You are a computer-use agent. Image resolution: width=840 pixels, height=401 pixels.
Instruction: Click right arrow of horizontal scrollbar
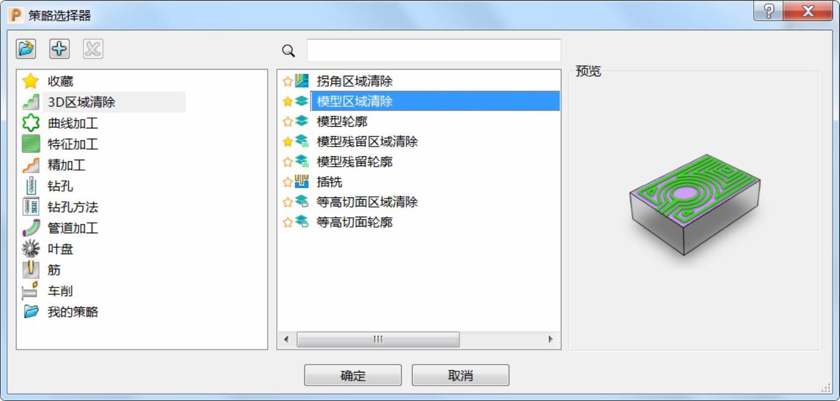(x=551, y=340)
